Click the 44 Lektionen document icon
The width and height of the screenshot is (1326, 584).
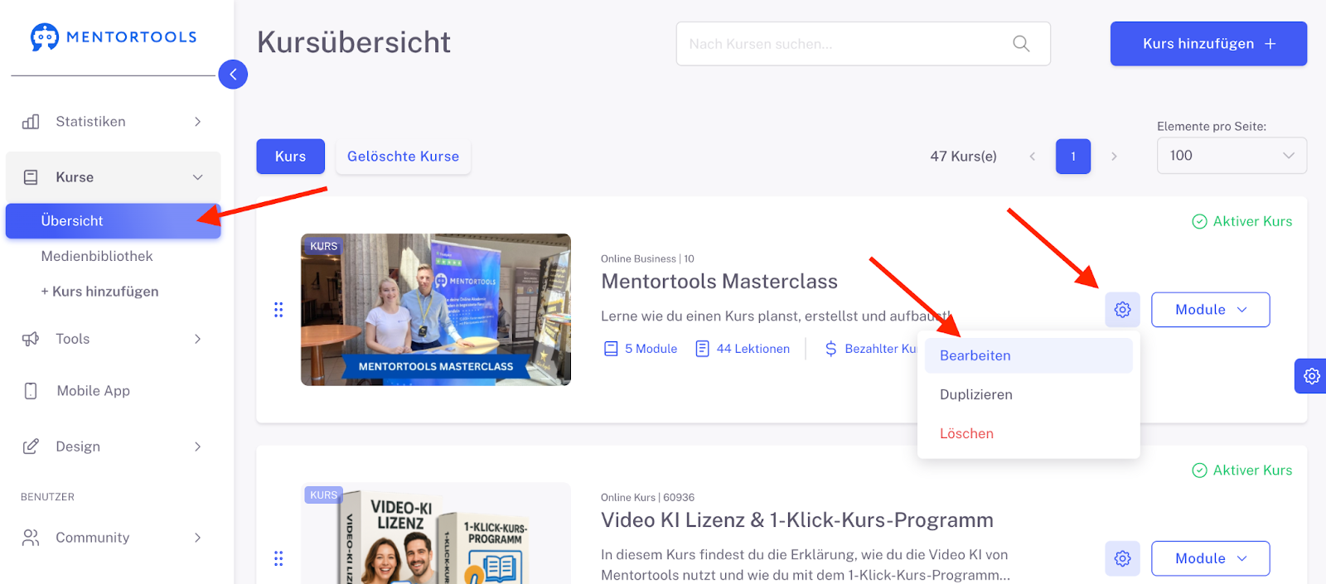[x=702, y=349]
